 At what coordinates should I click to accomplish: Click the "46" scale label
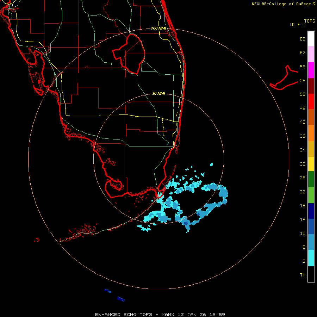303,108
